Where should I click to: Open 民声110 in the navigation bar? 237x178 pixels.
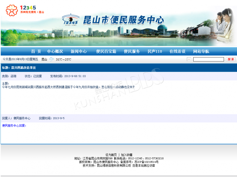point(155,51)
